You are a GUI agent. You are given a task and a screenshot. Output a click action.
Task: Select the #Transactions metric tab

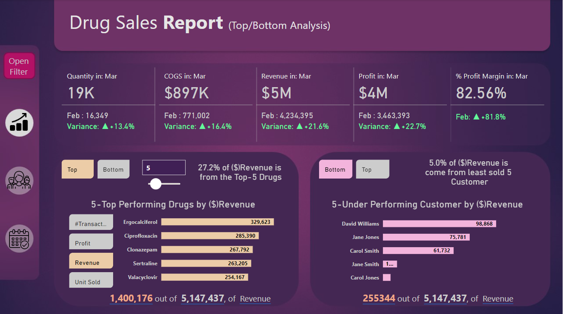click(x=91, y=223)
